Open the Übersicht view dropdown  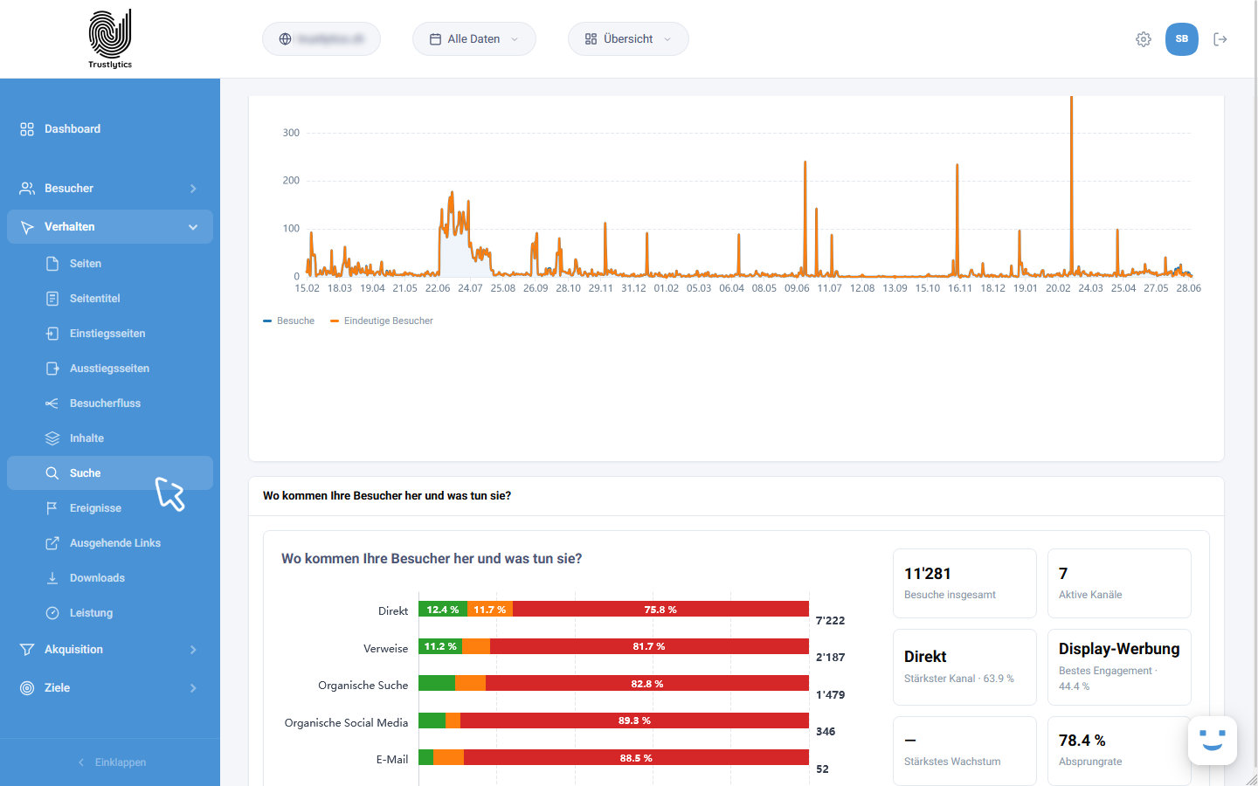click(628, 39)
